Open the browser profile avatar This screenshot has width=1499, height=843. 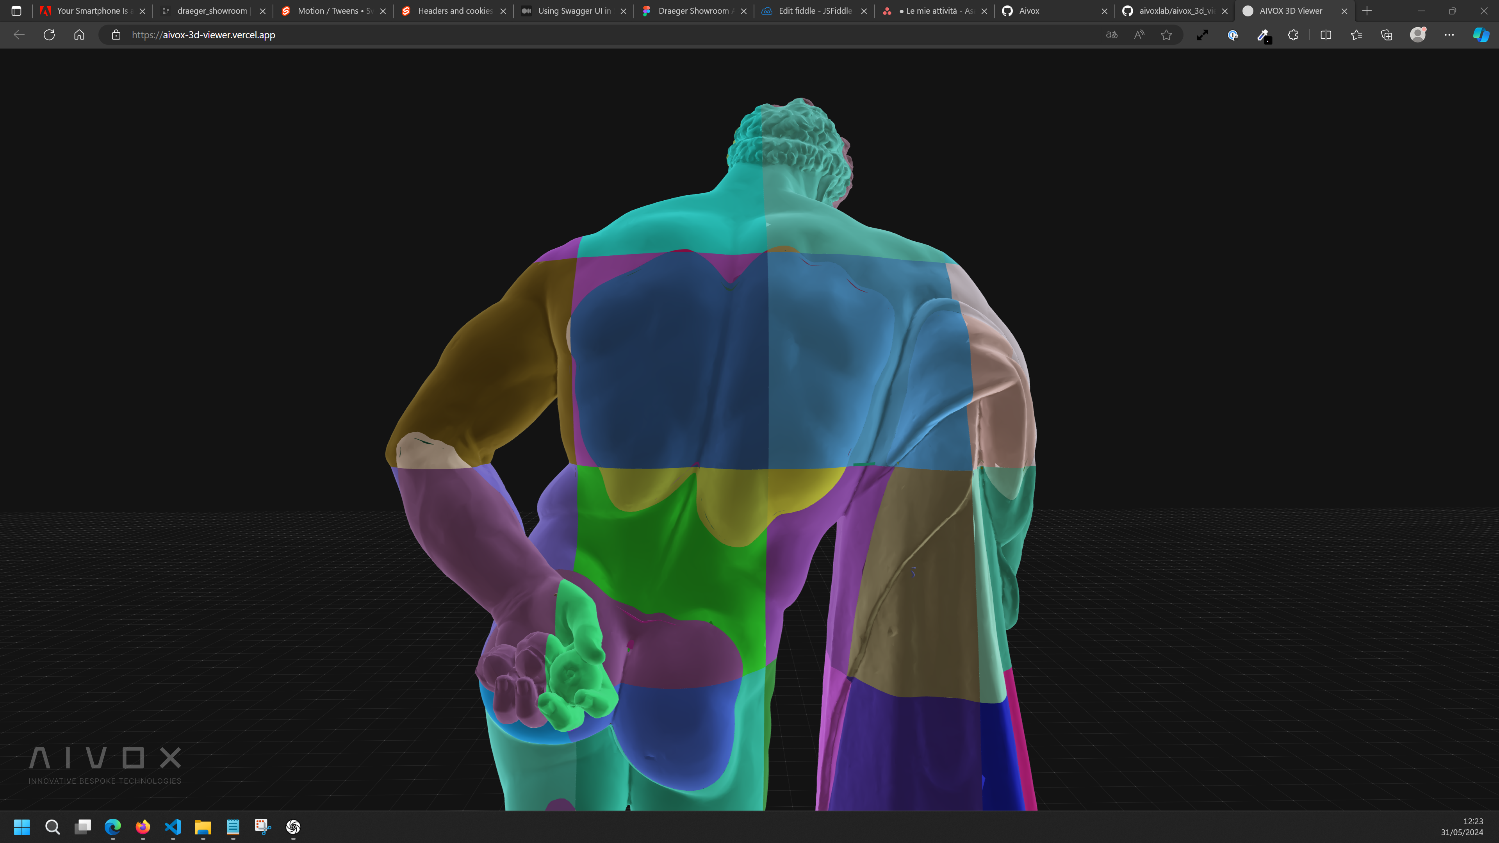coord(1417,35)
